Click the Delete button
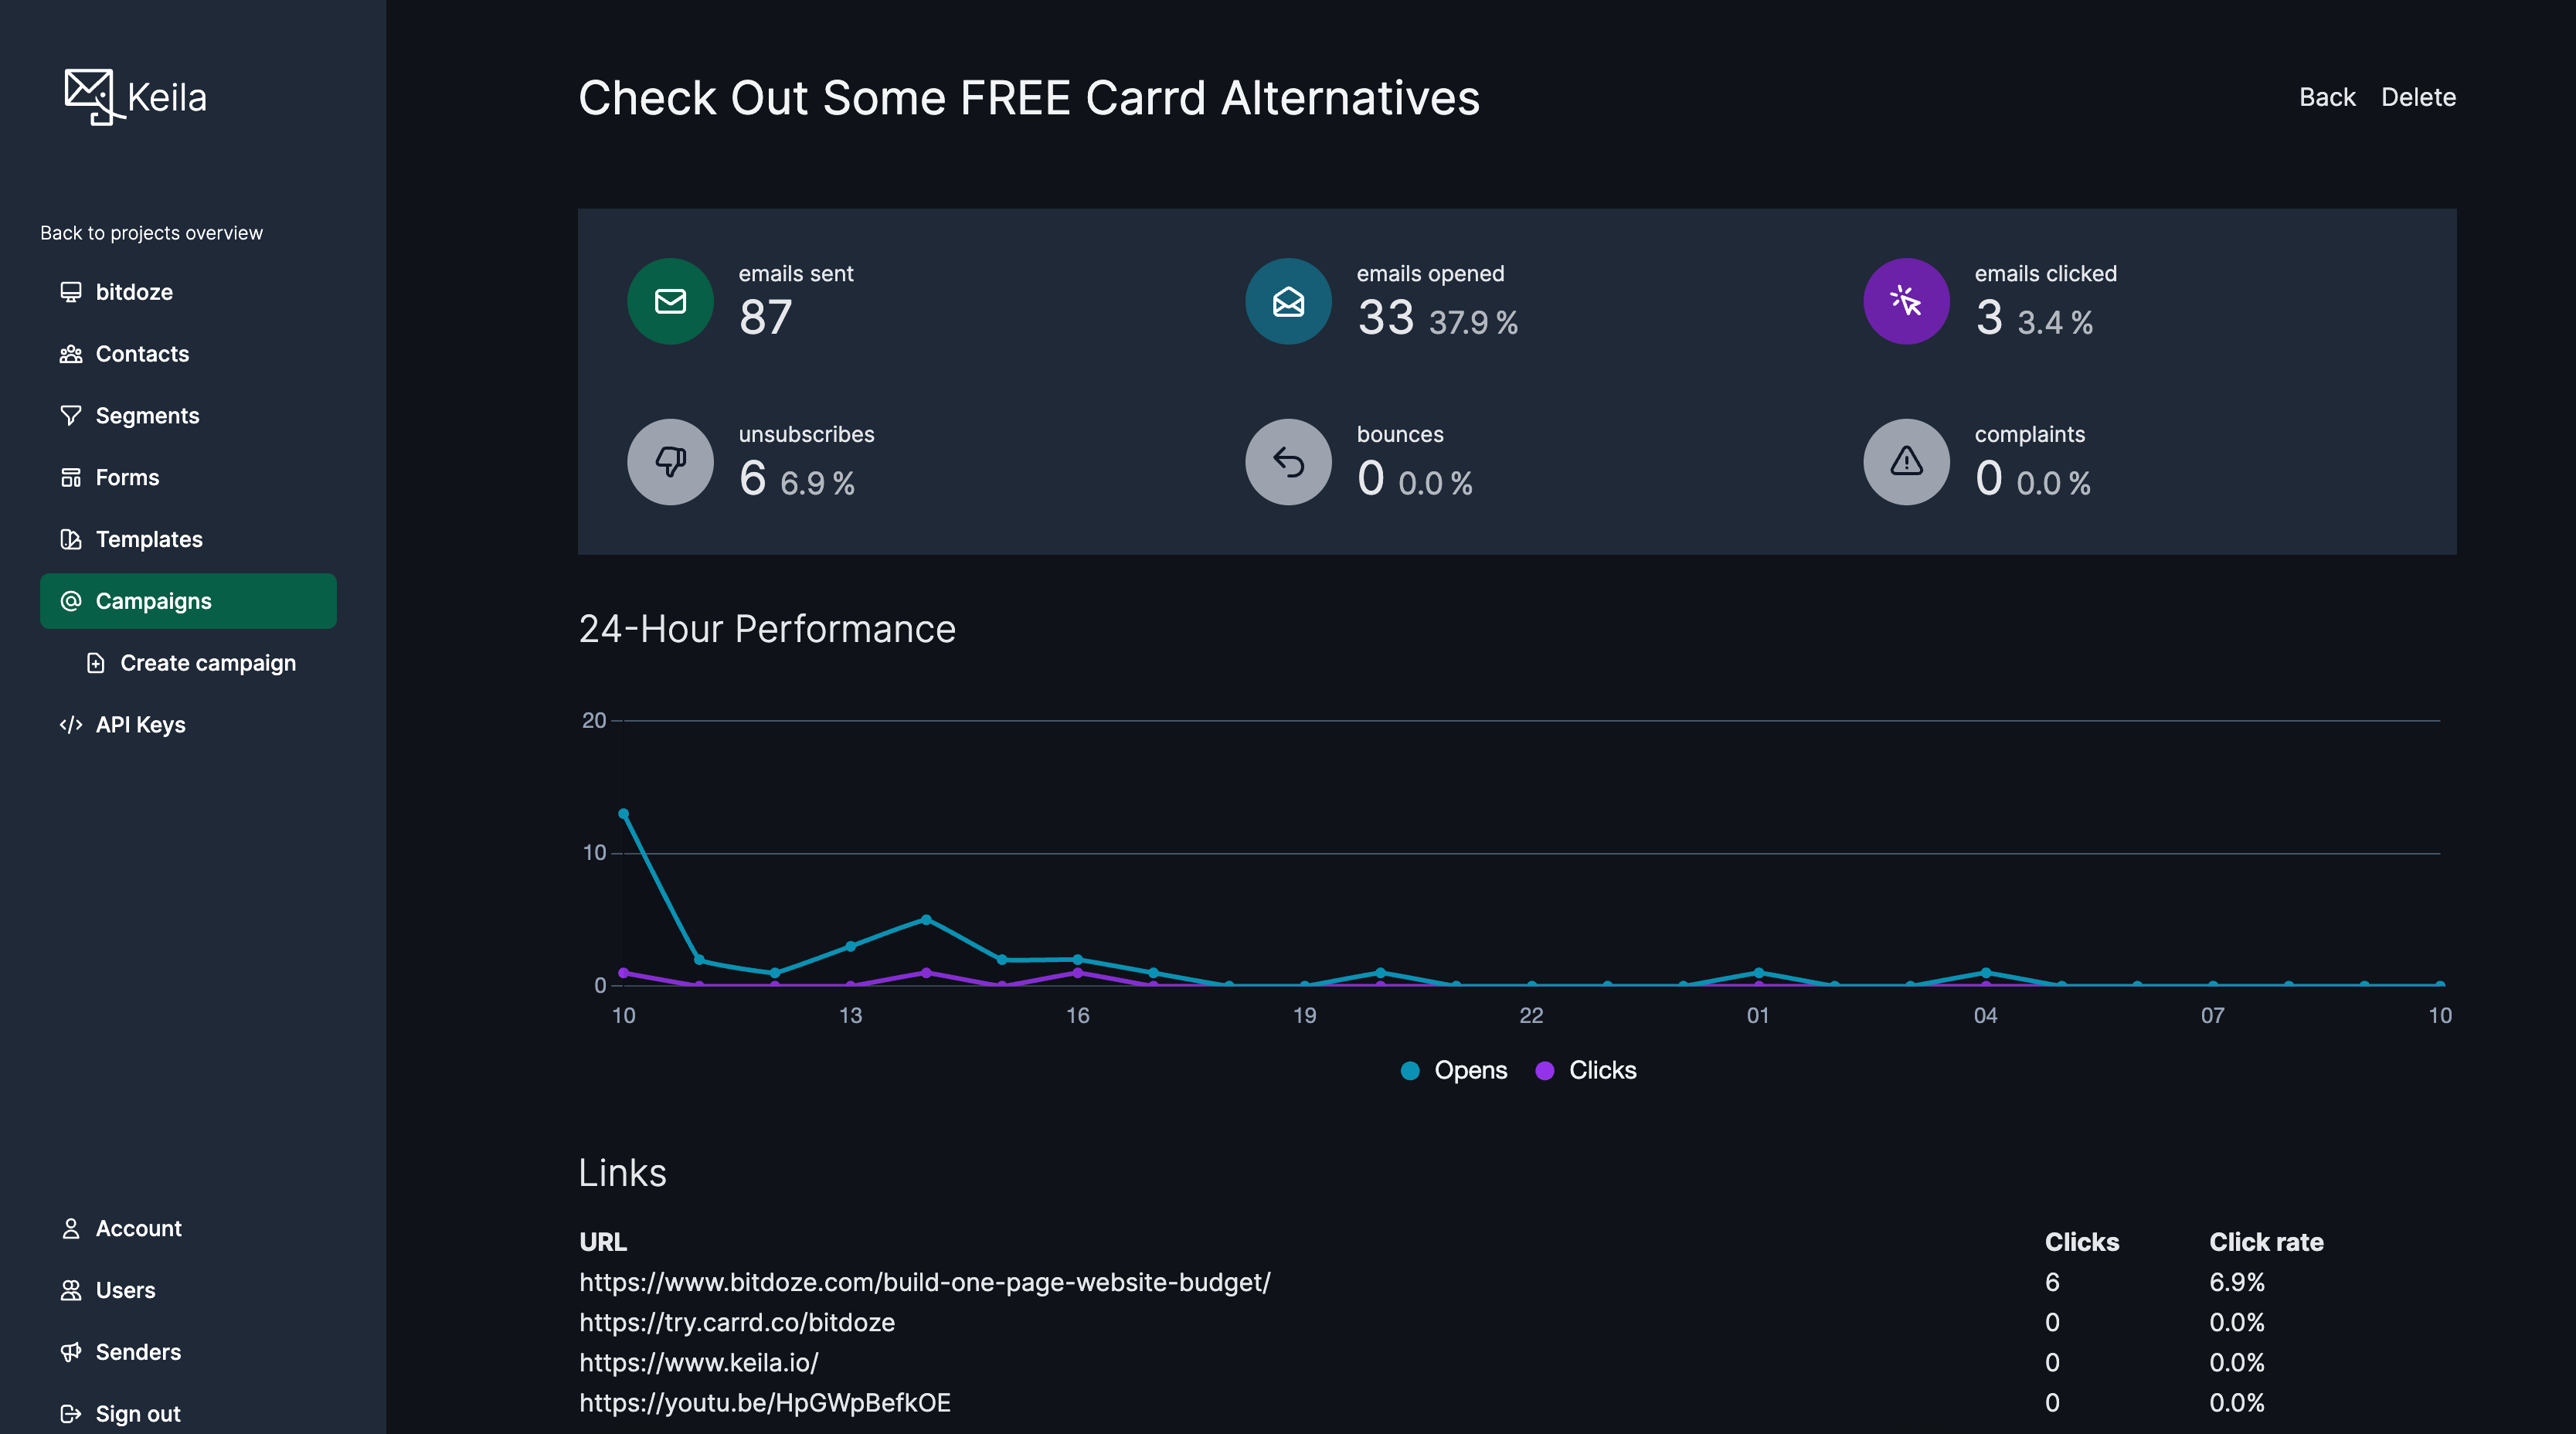 [x=2417, y=97]
